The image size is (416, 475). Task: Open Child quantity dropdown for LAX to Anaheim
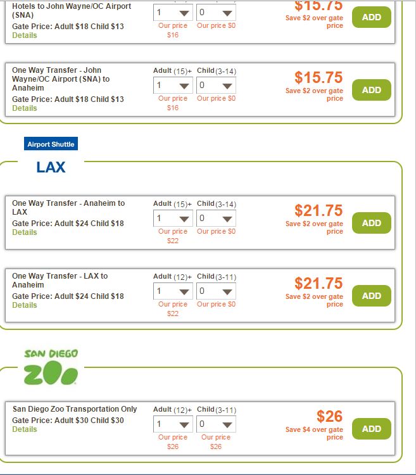(215, 291)
